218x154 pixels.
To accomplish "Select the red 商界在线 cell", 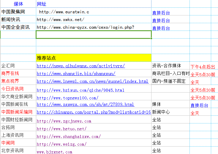I will [18, 73].
